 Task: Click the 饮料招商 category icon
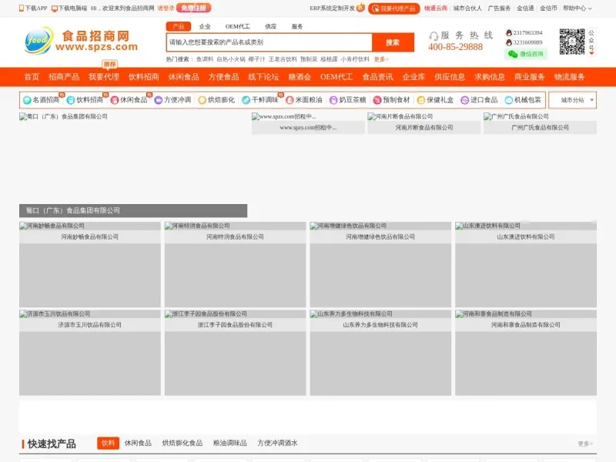(x=71, y=100)
